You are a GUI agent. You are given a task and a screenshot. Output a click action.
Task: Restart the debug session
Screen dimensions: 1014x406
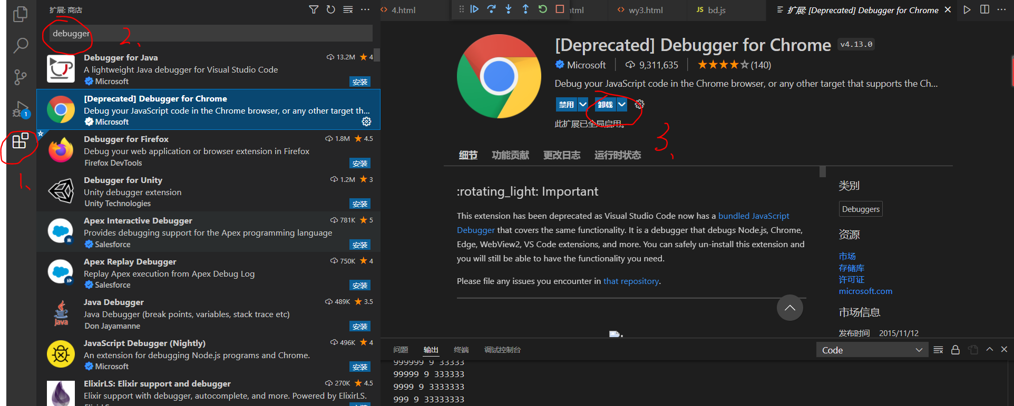coord(542,9)
